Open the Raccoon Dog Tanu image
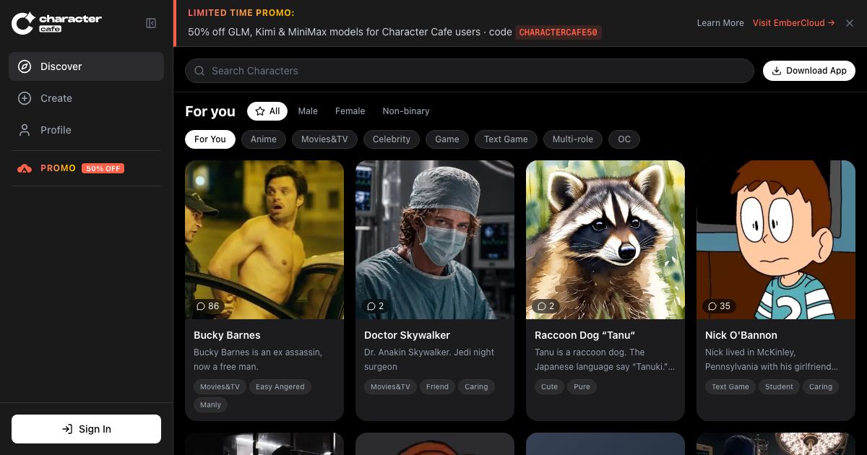 click(x=605, y=240)
